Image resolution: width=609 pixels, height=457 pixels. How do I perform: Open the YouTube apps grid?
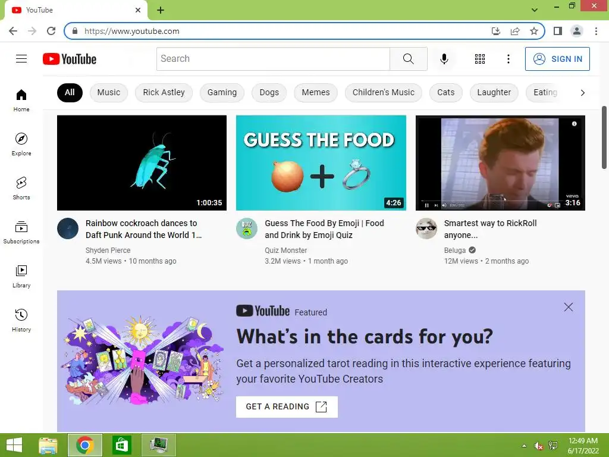480,59
